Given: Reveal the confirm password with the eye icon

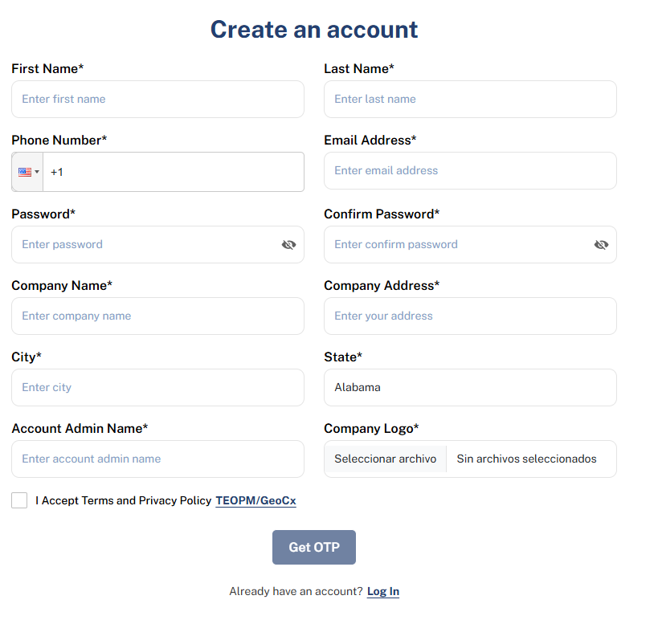Looking at the screenshot, I should pyautogui.click(x=601, y=244).
